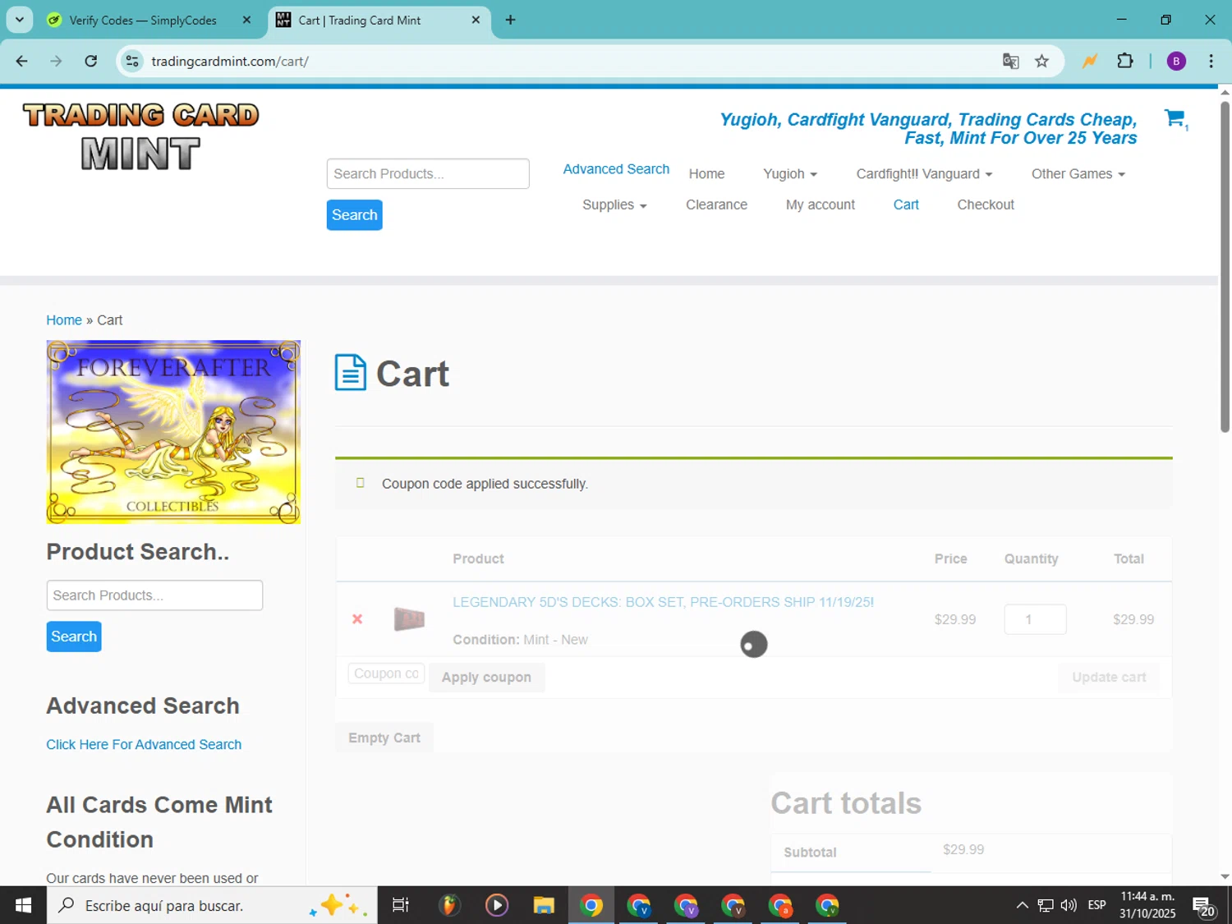Close the Cart Trading Card Mint tab
The image size is (1232, 924).
pos(476,20)
